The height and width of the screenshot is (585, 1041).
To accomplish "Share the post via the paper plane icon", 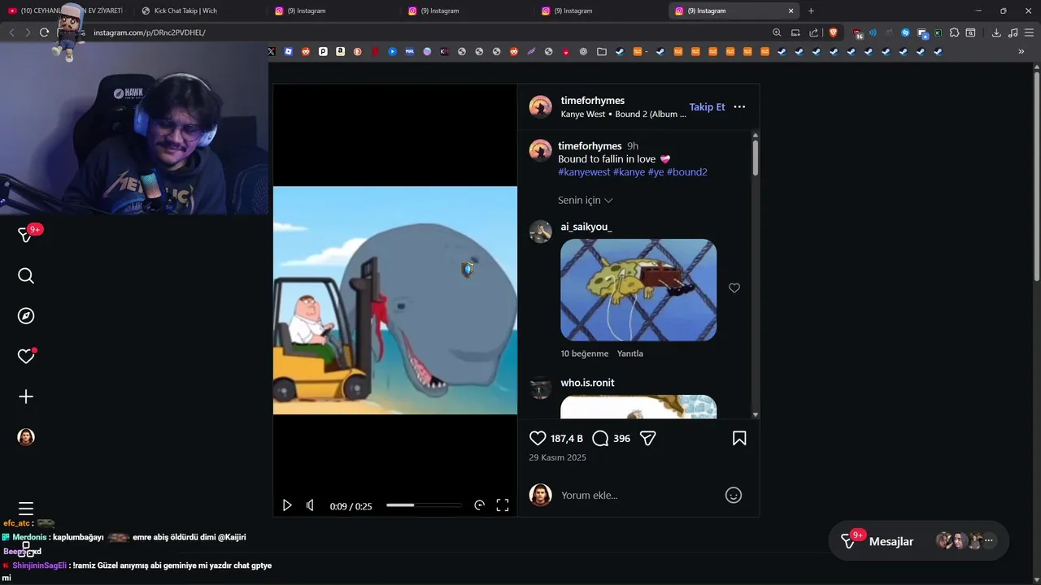I will [x=648, y=438].
